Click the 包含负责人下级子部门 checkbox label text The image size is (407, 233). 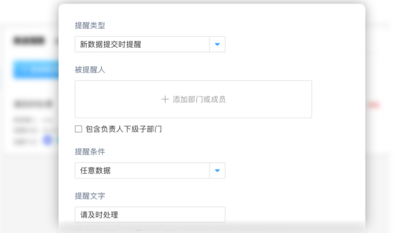click(x=124, y=129)
